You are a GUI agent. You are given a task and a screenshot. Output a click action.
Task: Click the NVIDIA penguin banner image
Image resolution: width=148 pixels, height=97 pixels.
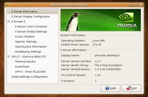101,20
